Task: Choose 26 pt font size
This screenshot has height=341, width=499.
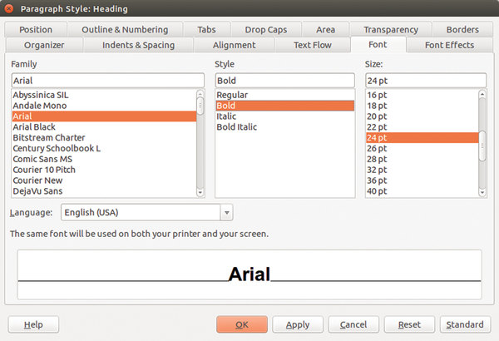Action: point(422,148)
